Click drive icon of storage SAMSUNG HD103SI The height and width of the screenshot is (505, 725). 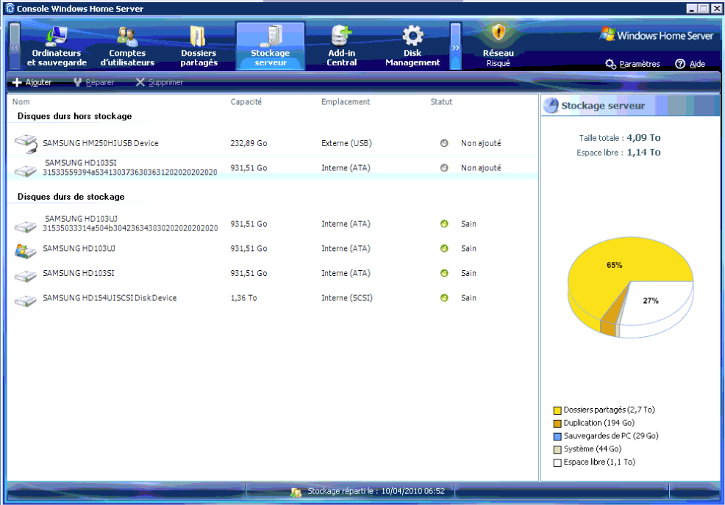coord(26,276)
